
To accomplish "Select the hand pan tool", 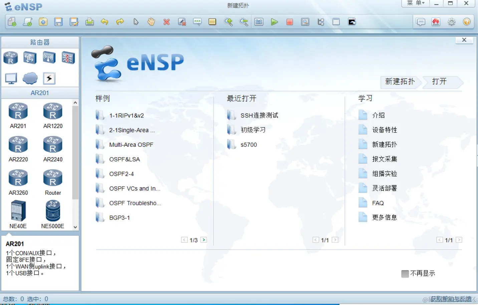I will coord(151,22).
